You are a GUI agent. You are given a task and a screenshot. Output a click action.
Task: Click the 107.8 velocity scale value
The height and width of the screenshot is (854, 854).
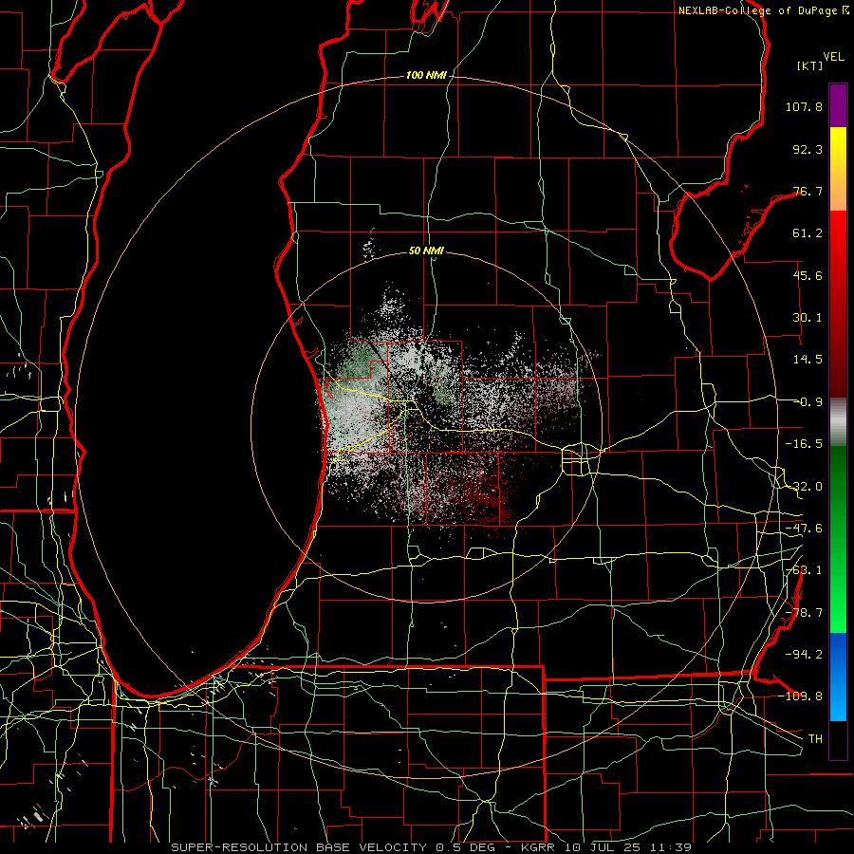click(x=804, y=106)
